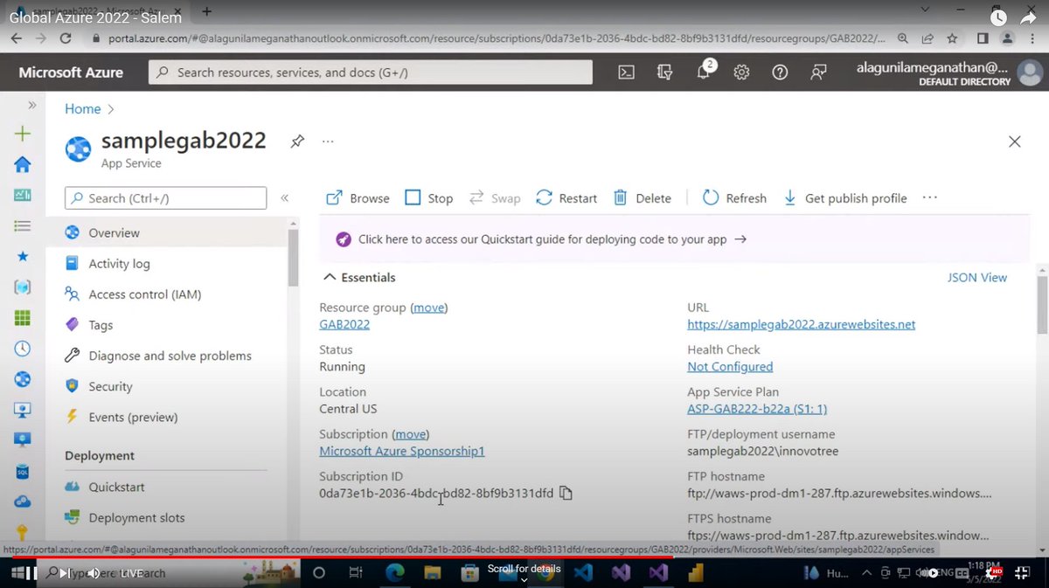
Task: Open portal Settings gear icon
Action: pos(741,73)
